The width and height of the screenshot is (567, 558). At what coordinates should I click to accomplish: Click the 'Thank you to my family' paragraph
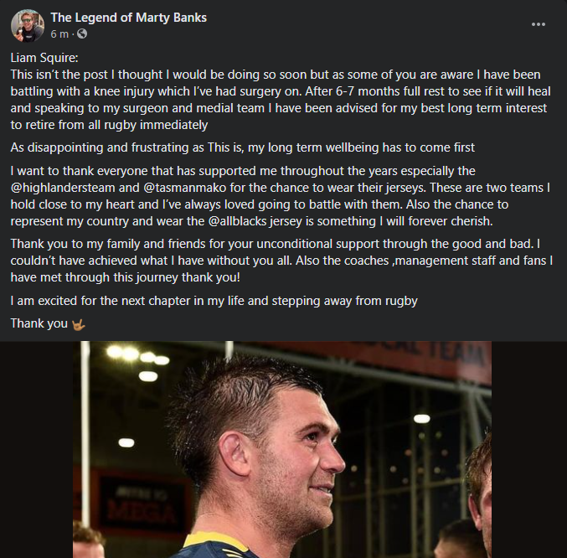(281, 261)
